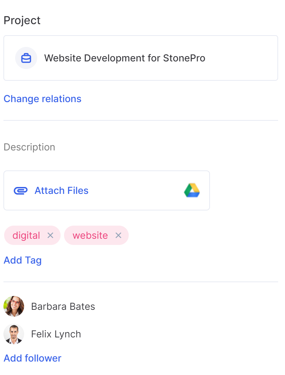Click the Attach Files text link
The width and height of the screenshot is (285, 375).
click(x=62, y=191)
